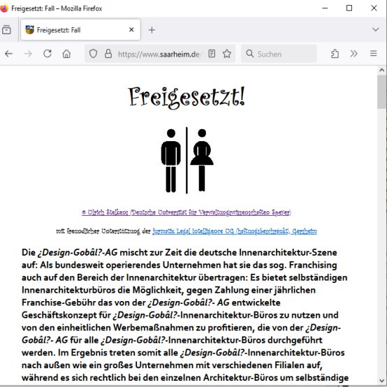The height and width of the screenshot is (387, 387).
Task: List all tabs with the dropdown arrow
Action: [375, 29]
